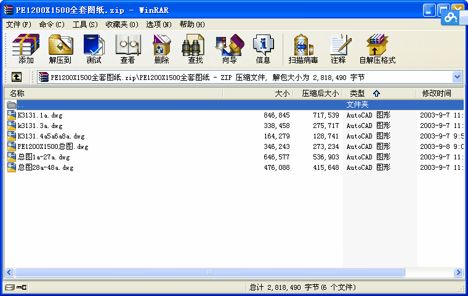The height and width of the screenshot is (296, 468).
Task: Sort by 压缩后大小 column header
Action: (318, 94)
